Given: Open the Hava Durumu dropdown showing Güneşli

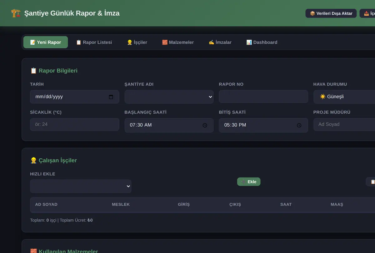Looking at the screenshot, I should pyautogui.click(x=344, y=97).
